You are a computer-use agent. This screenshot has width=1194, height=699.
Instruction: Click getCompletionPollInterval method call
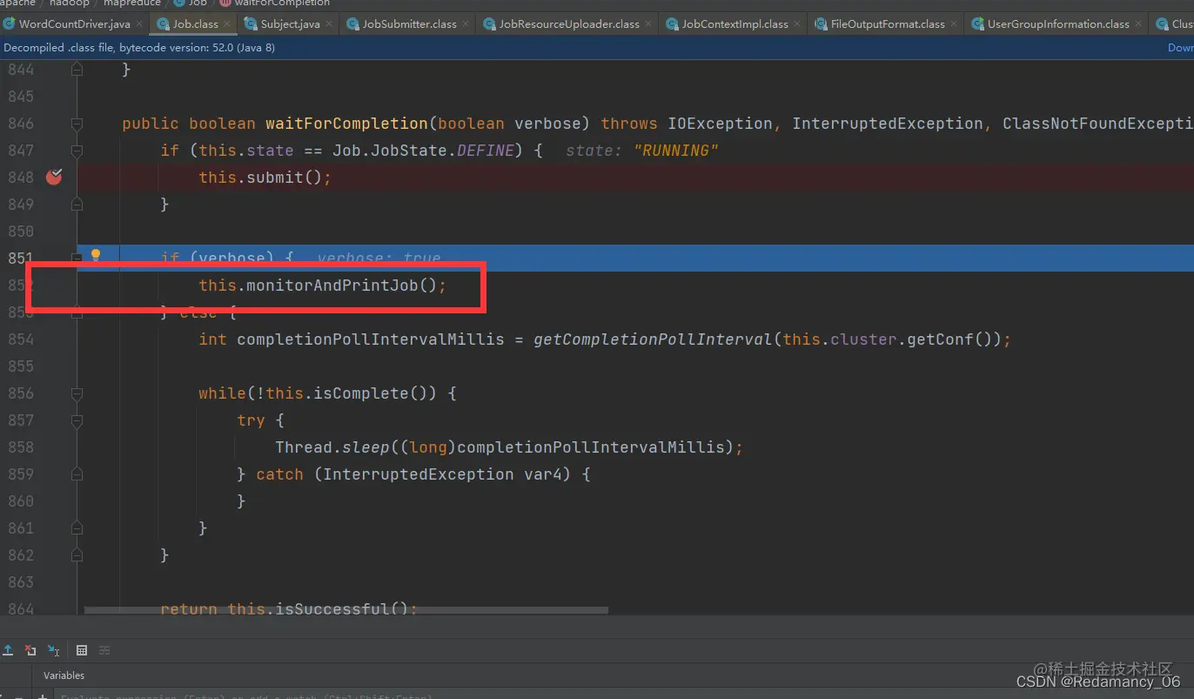pos(653,339)
